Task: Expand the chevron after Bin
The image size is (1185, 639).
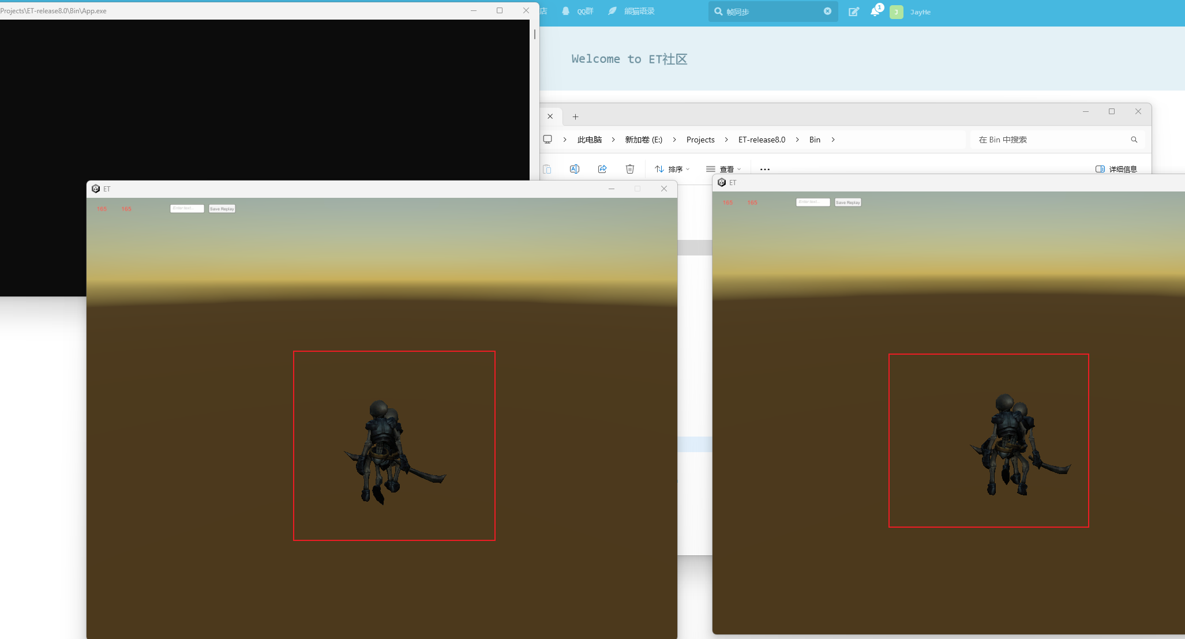Action: [833, 140]
